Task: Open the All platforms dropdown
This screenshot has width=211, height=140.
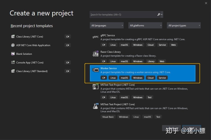Action: [145, 25]
